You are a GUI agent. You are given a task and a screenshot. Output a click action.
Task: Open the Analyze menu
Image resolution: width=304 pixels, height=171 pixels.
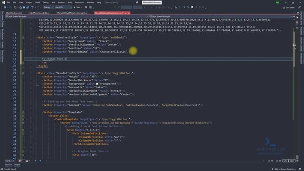61,2
